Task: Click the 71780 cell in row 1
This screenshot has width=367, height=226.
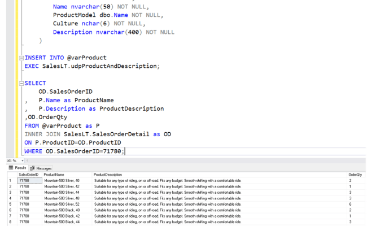Action: coord(29,181)
